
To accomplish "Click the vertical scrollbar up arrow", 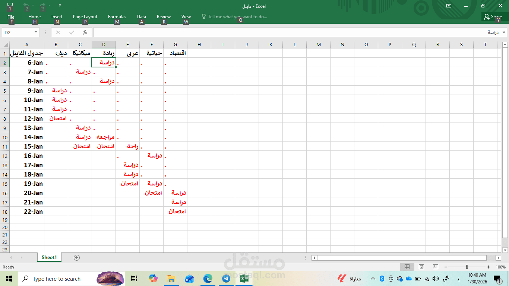I will [x=505, y=45].
